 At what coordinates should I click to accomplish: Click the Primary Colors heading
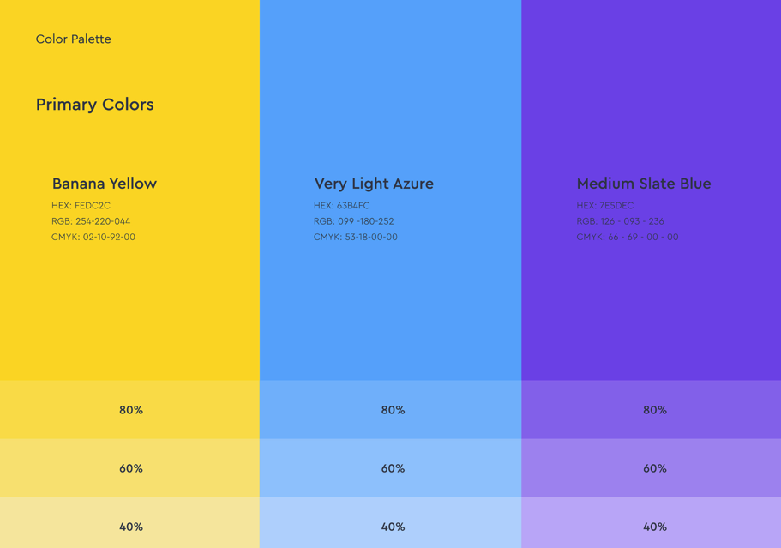point(94,105)
